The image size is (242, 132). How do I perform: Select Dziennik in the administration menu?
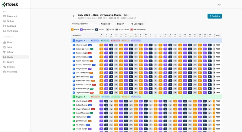(x=11, y=67)
